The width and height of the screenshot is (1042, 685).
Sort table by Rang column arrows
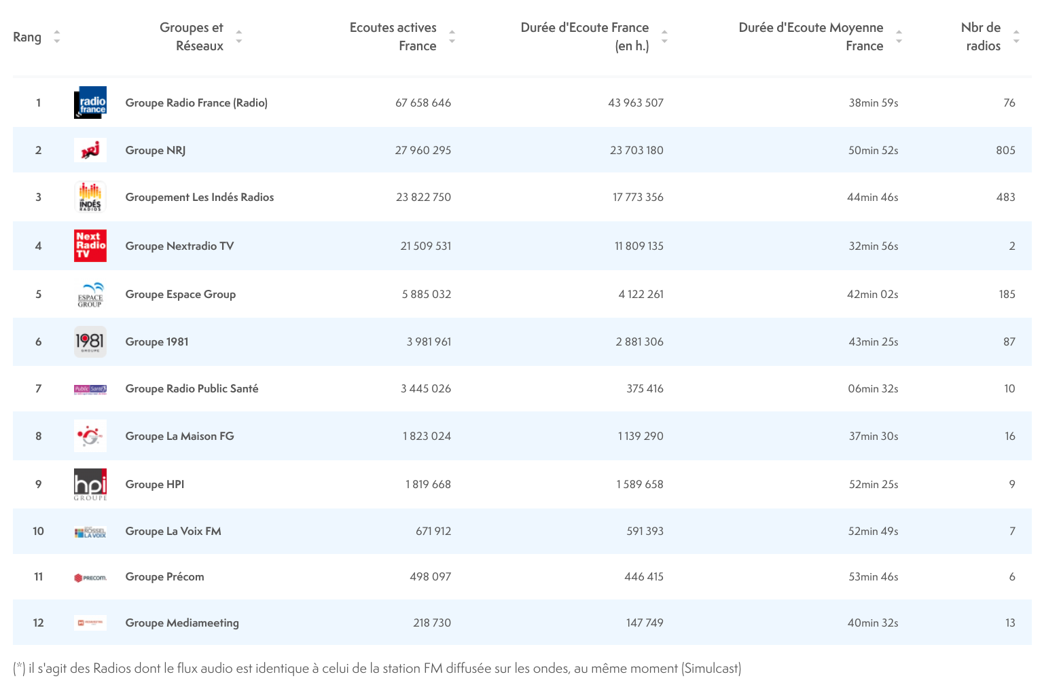point(57,37)
